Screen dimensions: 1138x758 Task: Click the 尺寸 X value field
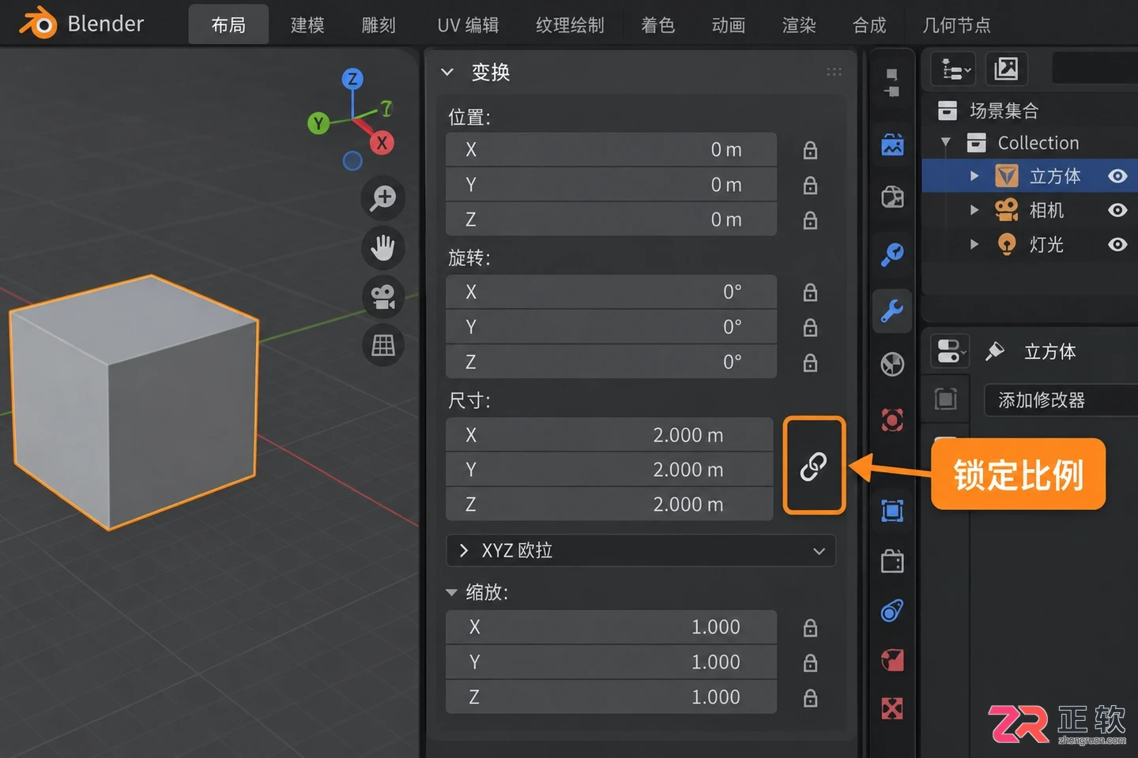click(x=609, y=435)
